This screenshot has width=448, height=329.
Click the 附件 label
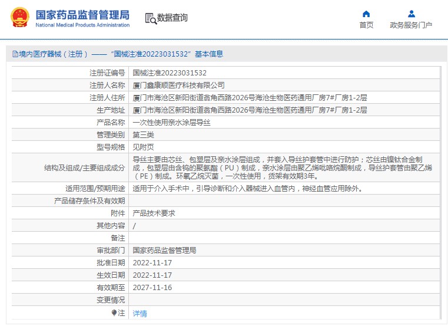[118, 213]
